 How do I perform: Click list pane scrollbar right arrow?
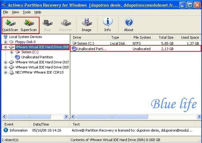pos(199,116)
